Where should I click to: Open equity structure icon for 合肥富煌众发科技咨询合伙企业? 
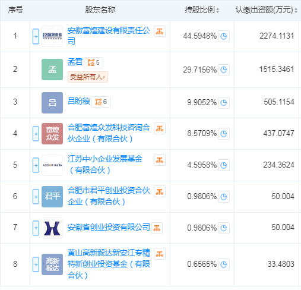pyautogui.click(x=160, y=128)
